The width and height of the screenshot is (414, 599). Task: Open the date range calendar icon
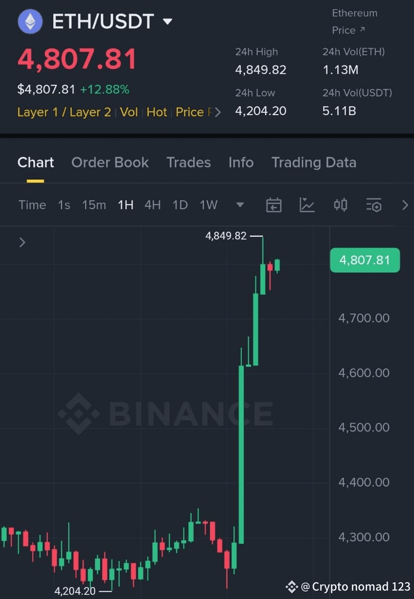pyautogui.click(x=274, y=205)
